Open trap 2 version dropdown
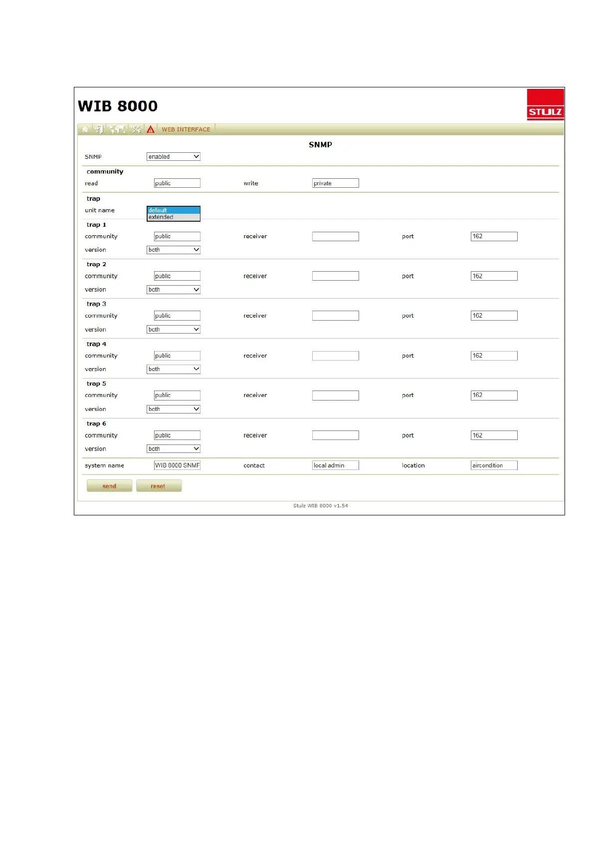This screenshot has width=594, height=841. 174,290
